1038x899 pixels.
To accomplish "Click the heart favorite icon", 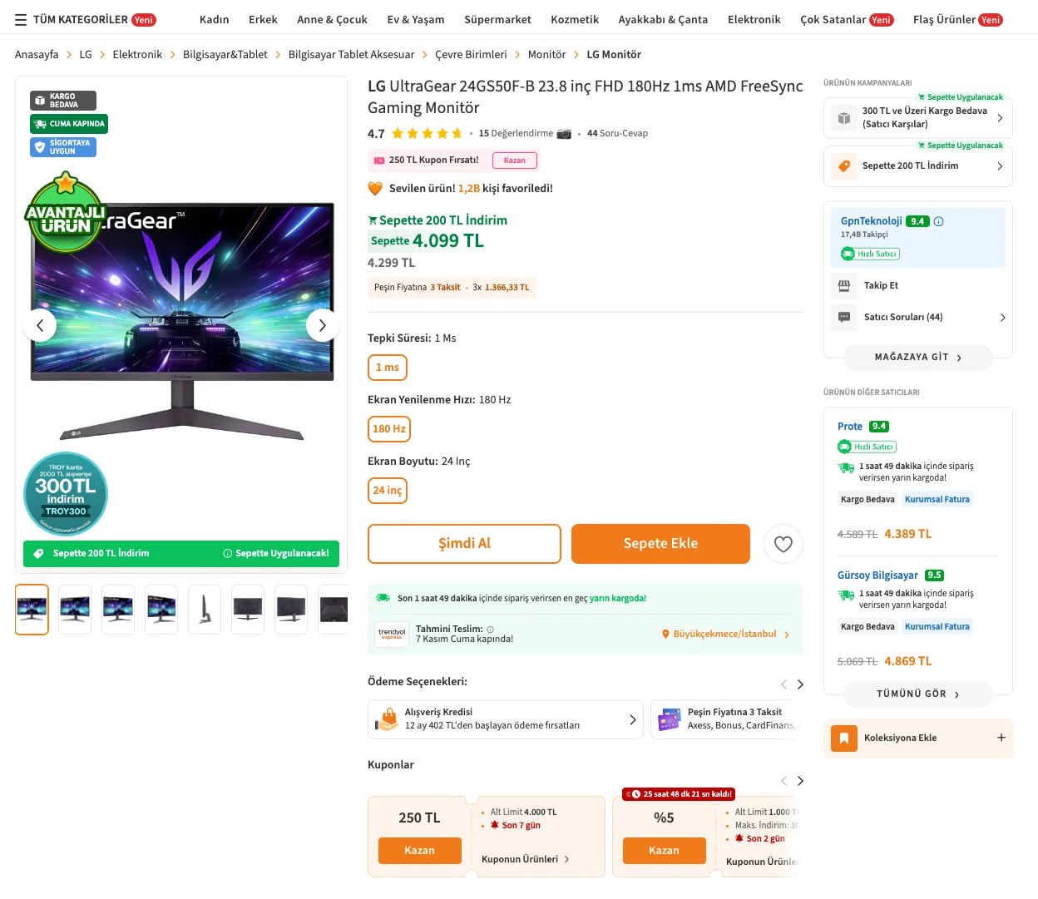I will [783, 544].
